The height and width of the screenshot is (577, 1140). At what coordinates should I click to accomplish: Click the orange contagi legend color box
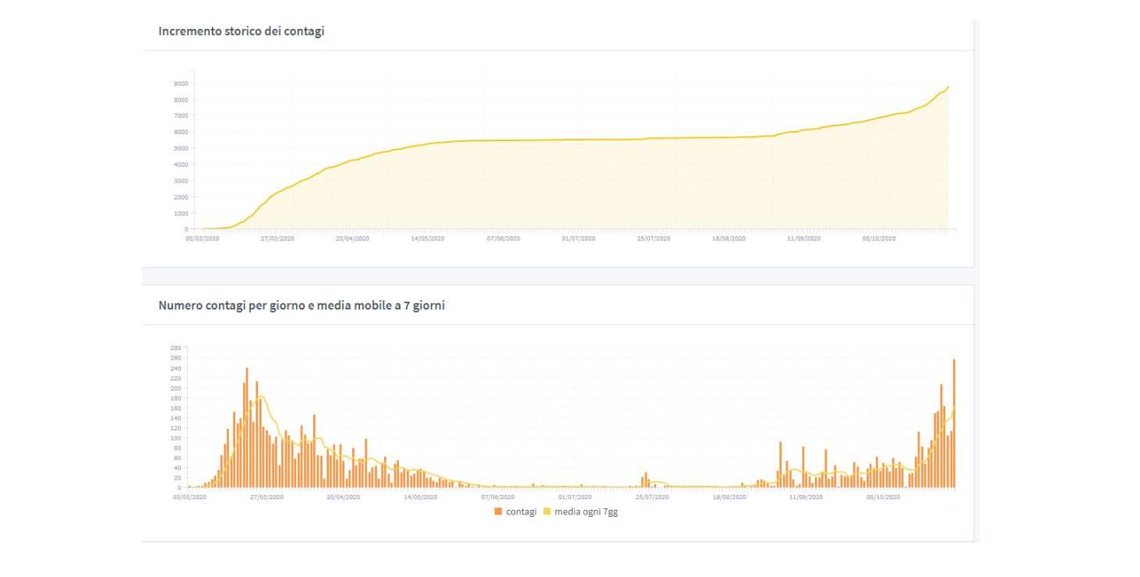499,512
